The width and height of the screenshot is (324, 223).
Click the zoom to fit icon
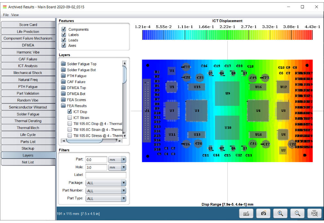coord(314,213)
